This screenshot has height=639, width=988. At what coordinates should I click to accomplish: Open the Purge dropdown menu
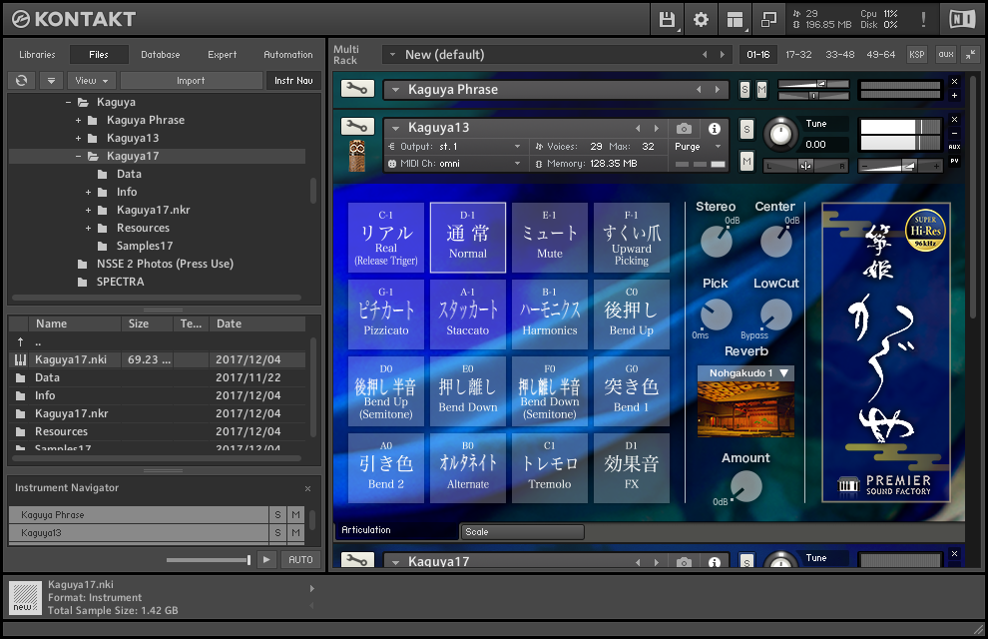click(x=698, y=146)
